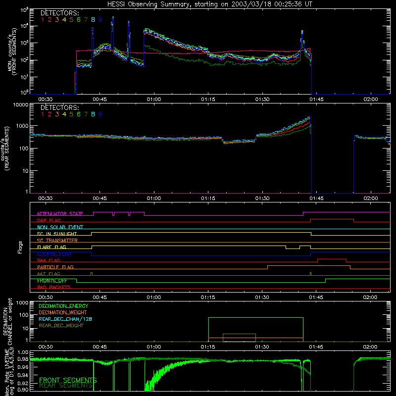
Task: Select cyan detector '8' in front segments legend
Action: click(x=93, y=20)
